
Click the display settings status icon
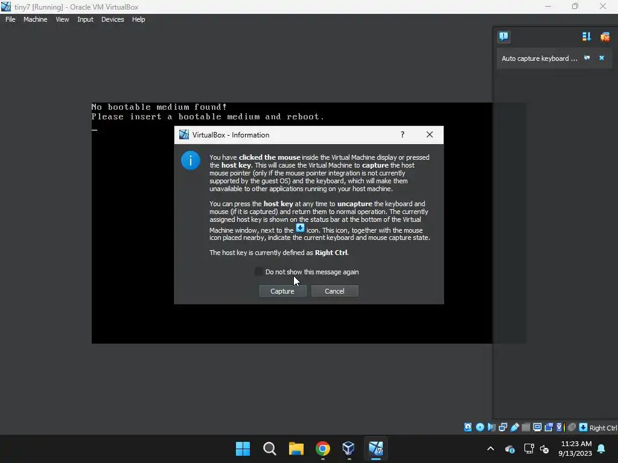pyautogui.click(x=537, y=427)
